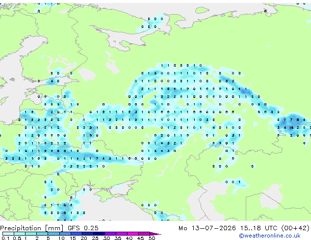This screenshot has height=240, width=311.
Task: Select the 45–50 mm legend swatch
Action: pyautogui.click(x=144, y=234)
